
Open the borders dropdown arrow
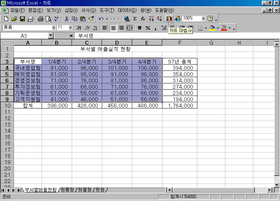(x=206, y=28)
